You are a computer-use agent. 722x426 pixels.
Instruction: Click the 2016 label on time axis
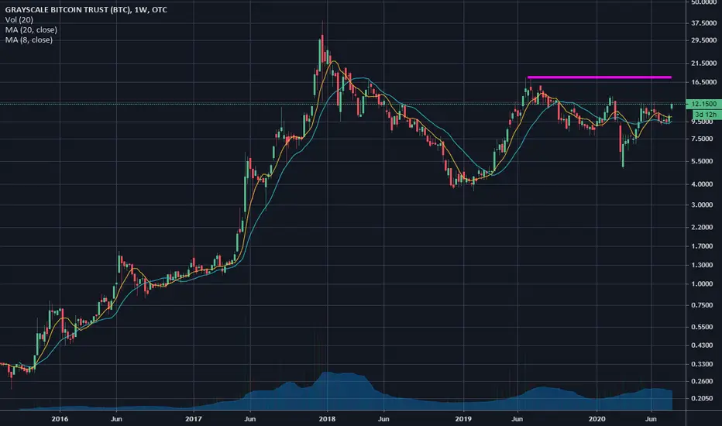(x=60, y=418)
